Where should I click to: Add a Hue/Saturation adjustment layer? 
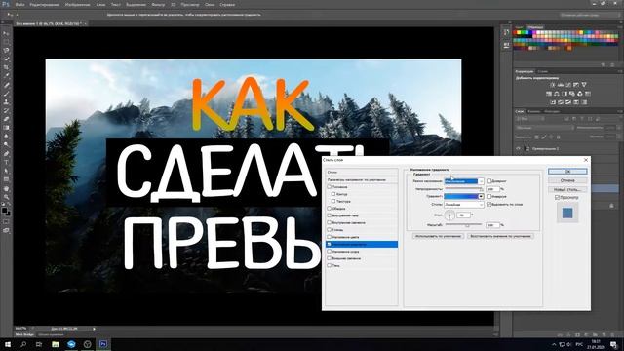point(549,94)
